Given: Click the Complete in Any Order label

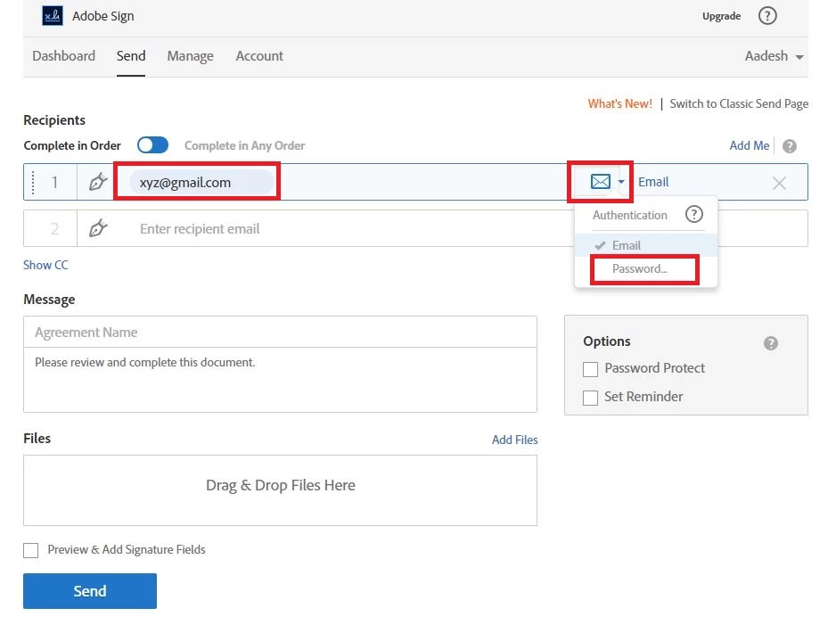Looking at the screenshot, I should click(x=245, y=145).
